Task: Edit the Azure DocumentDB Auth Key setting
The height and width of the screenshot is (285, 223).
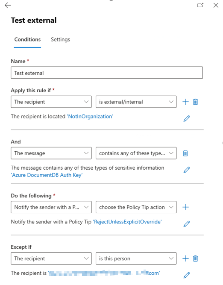Action: tap(187, 170)
